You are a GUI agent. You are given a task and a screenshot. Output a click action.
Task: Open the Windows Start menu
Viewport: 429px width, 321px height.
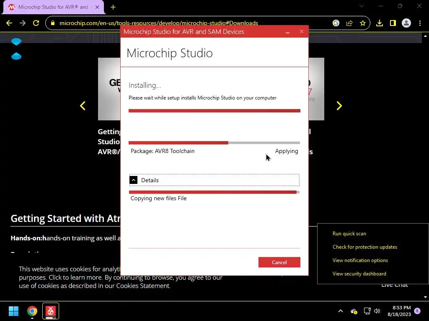click(x=13, y=311)
